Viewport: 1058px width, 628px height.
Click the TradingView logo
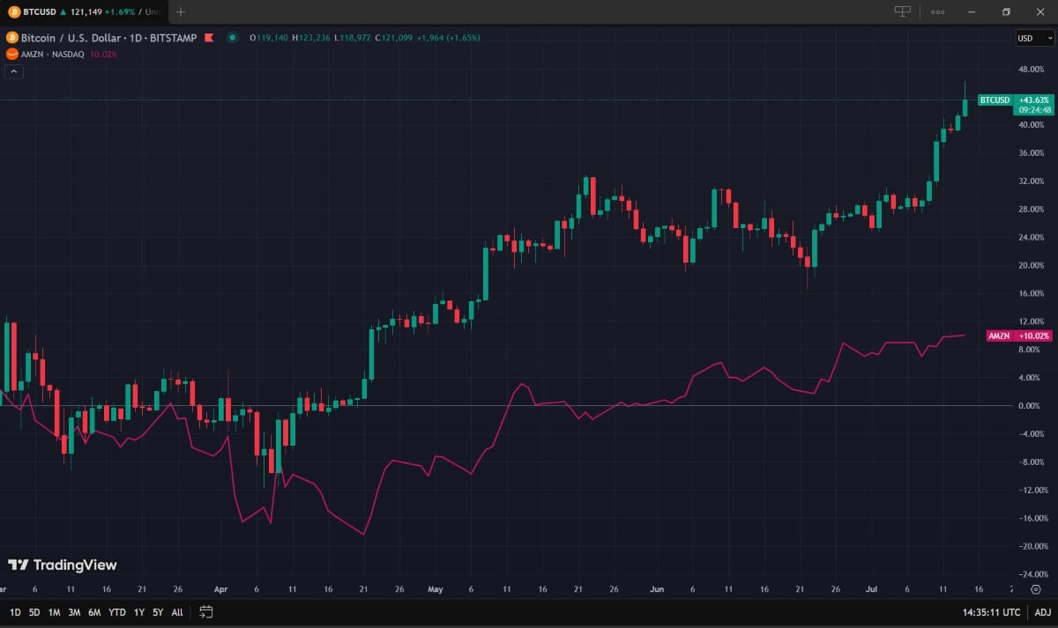(63, 565)
